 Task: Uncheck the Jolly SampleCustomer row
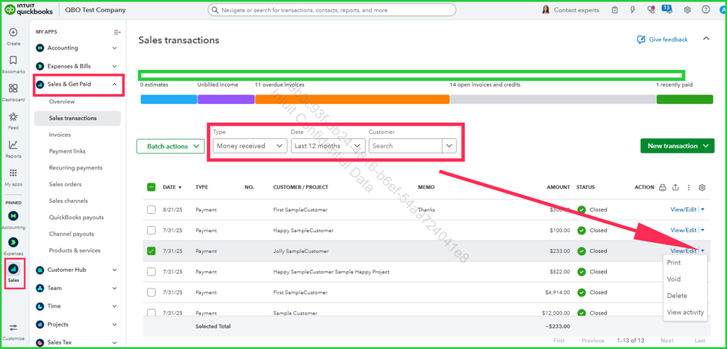151,251
